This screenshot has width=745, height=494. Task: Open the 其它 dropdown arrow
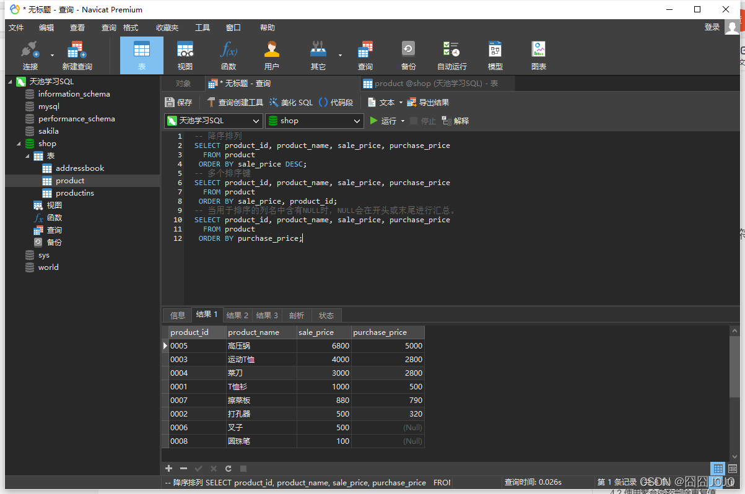click(340, 55)
